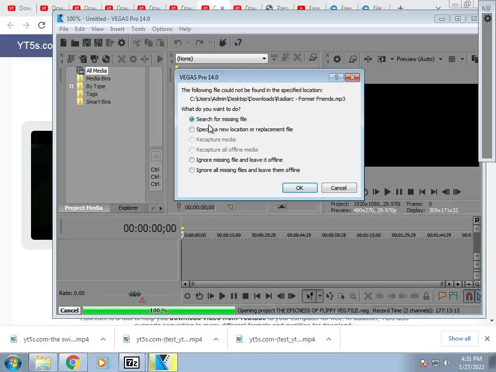Click the timecode field 00:00:00;00 in trimmer
The image size is (496, 372).
pyautogui.click(x=200, y=207)
